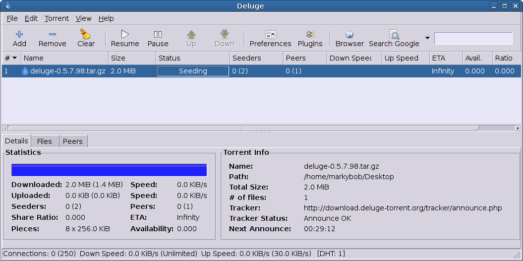Sort by the ETA column header
Screen dimensions: 523x261
[x=446, y=58]
